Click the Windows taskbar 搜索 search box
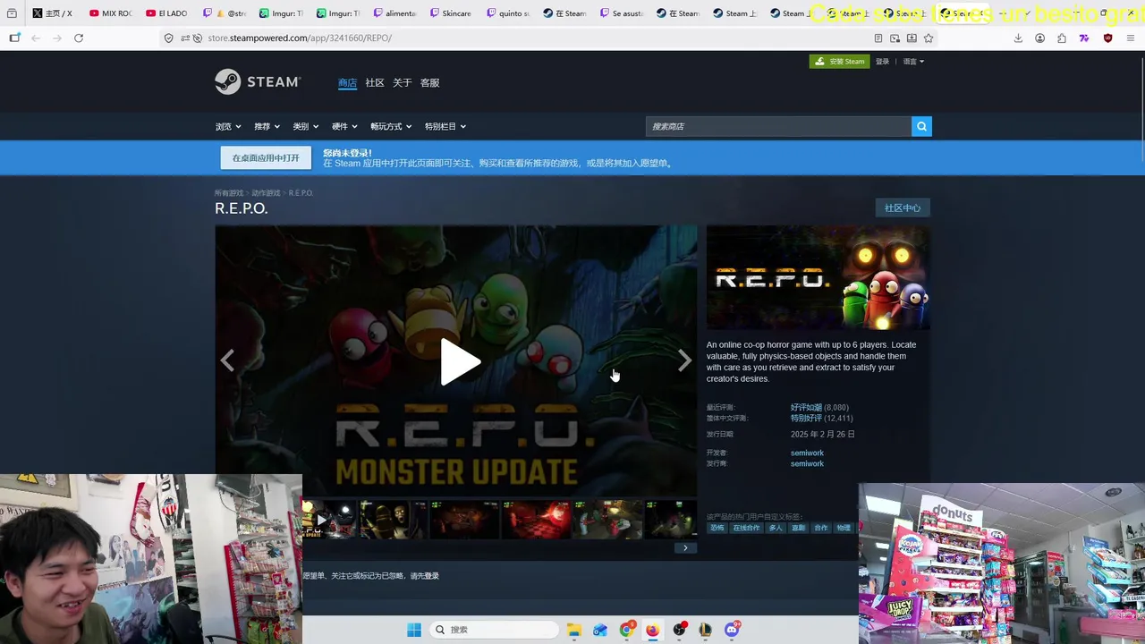The height and width of the screenshot is (644, 1145). tap(493, 630)
